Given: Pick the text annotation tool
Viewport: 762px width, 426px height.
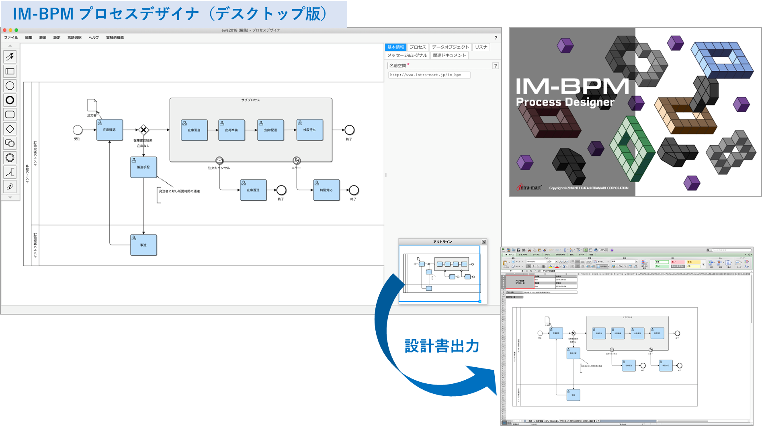Looking at the screenshot, I should [x=10, y=172].
